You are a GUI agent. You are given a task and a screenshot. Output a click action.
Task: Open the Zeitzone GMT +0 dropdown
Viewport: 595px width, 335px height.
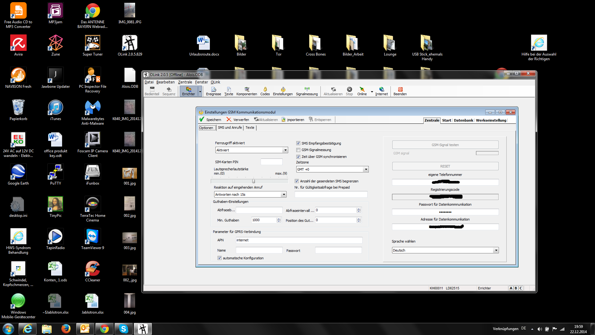(366, 169)
